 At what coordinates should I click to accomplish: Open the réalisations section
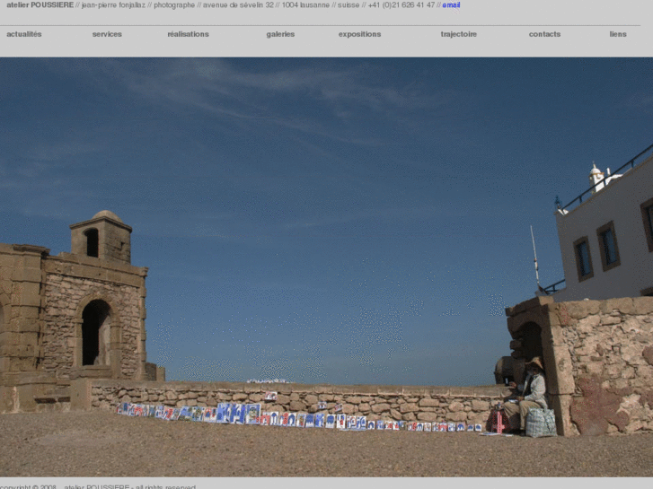click(x=188, y=34)
